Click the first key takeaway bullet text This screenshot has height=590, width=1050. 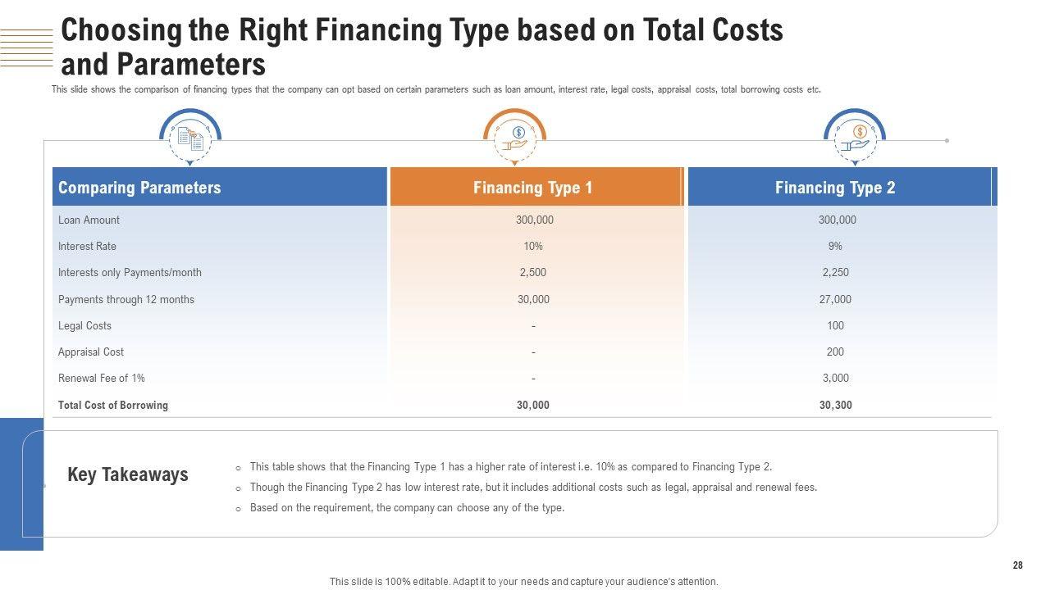pos(510,467)
